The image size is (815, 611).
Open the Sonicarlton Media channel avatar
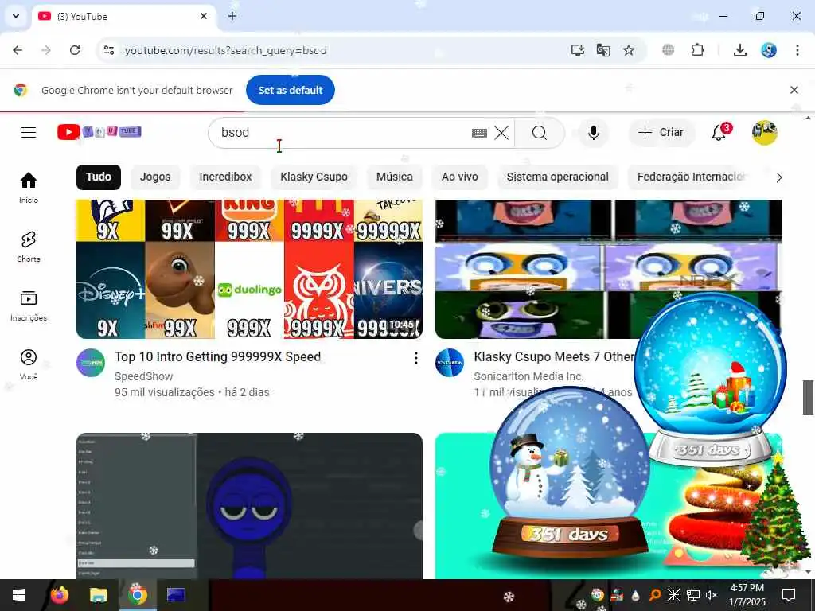(450, 363)
